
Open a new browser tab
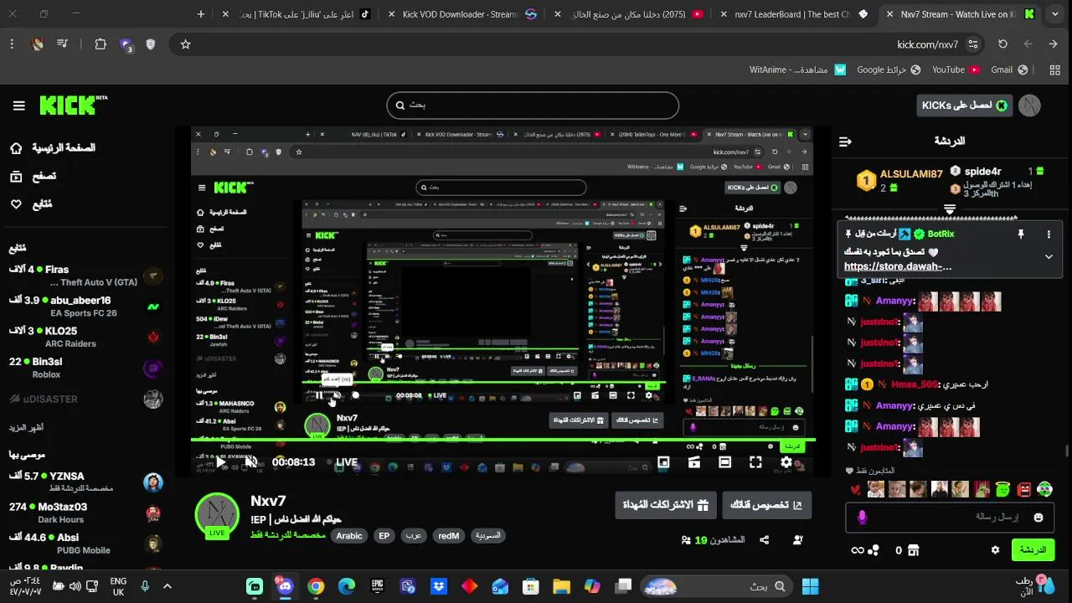point(201,14)
